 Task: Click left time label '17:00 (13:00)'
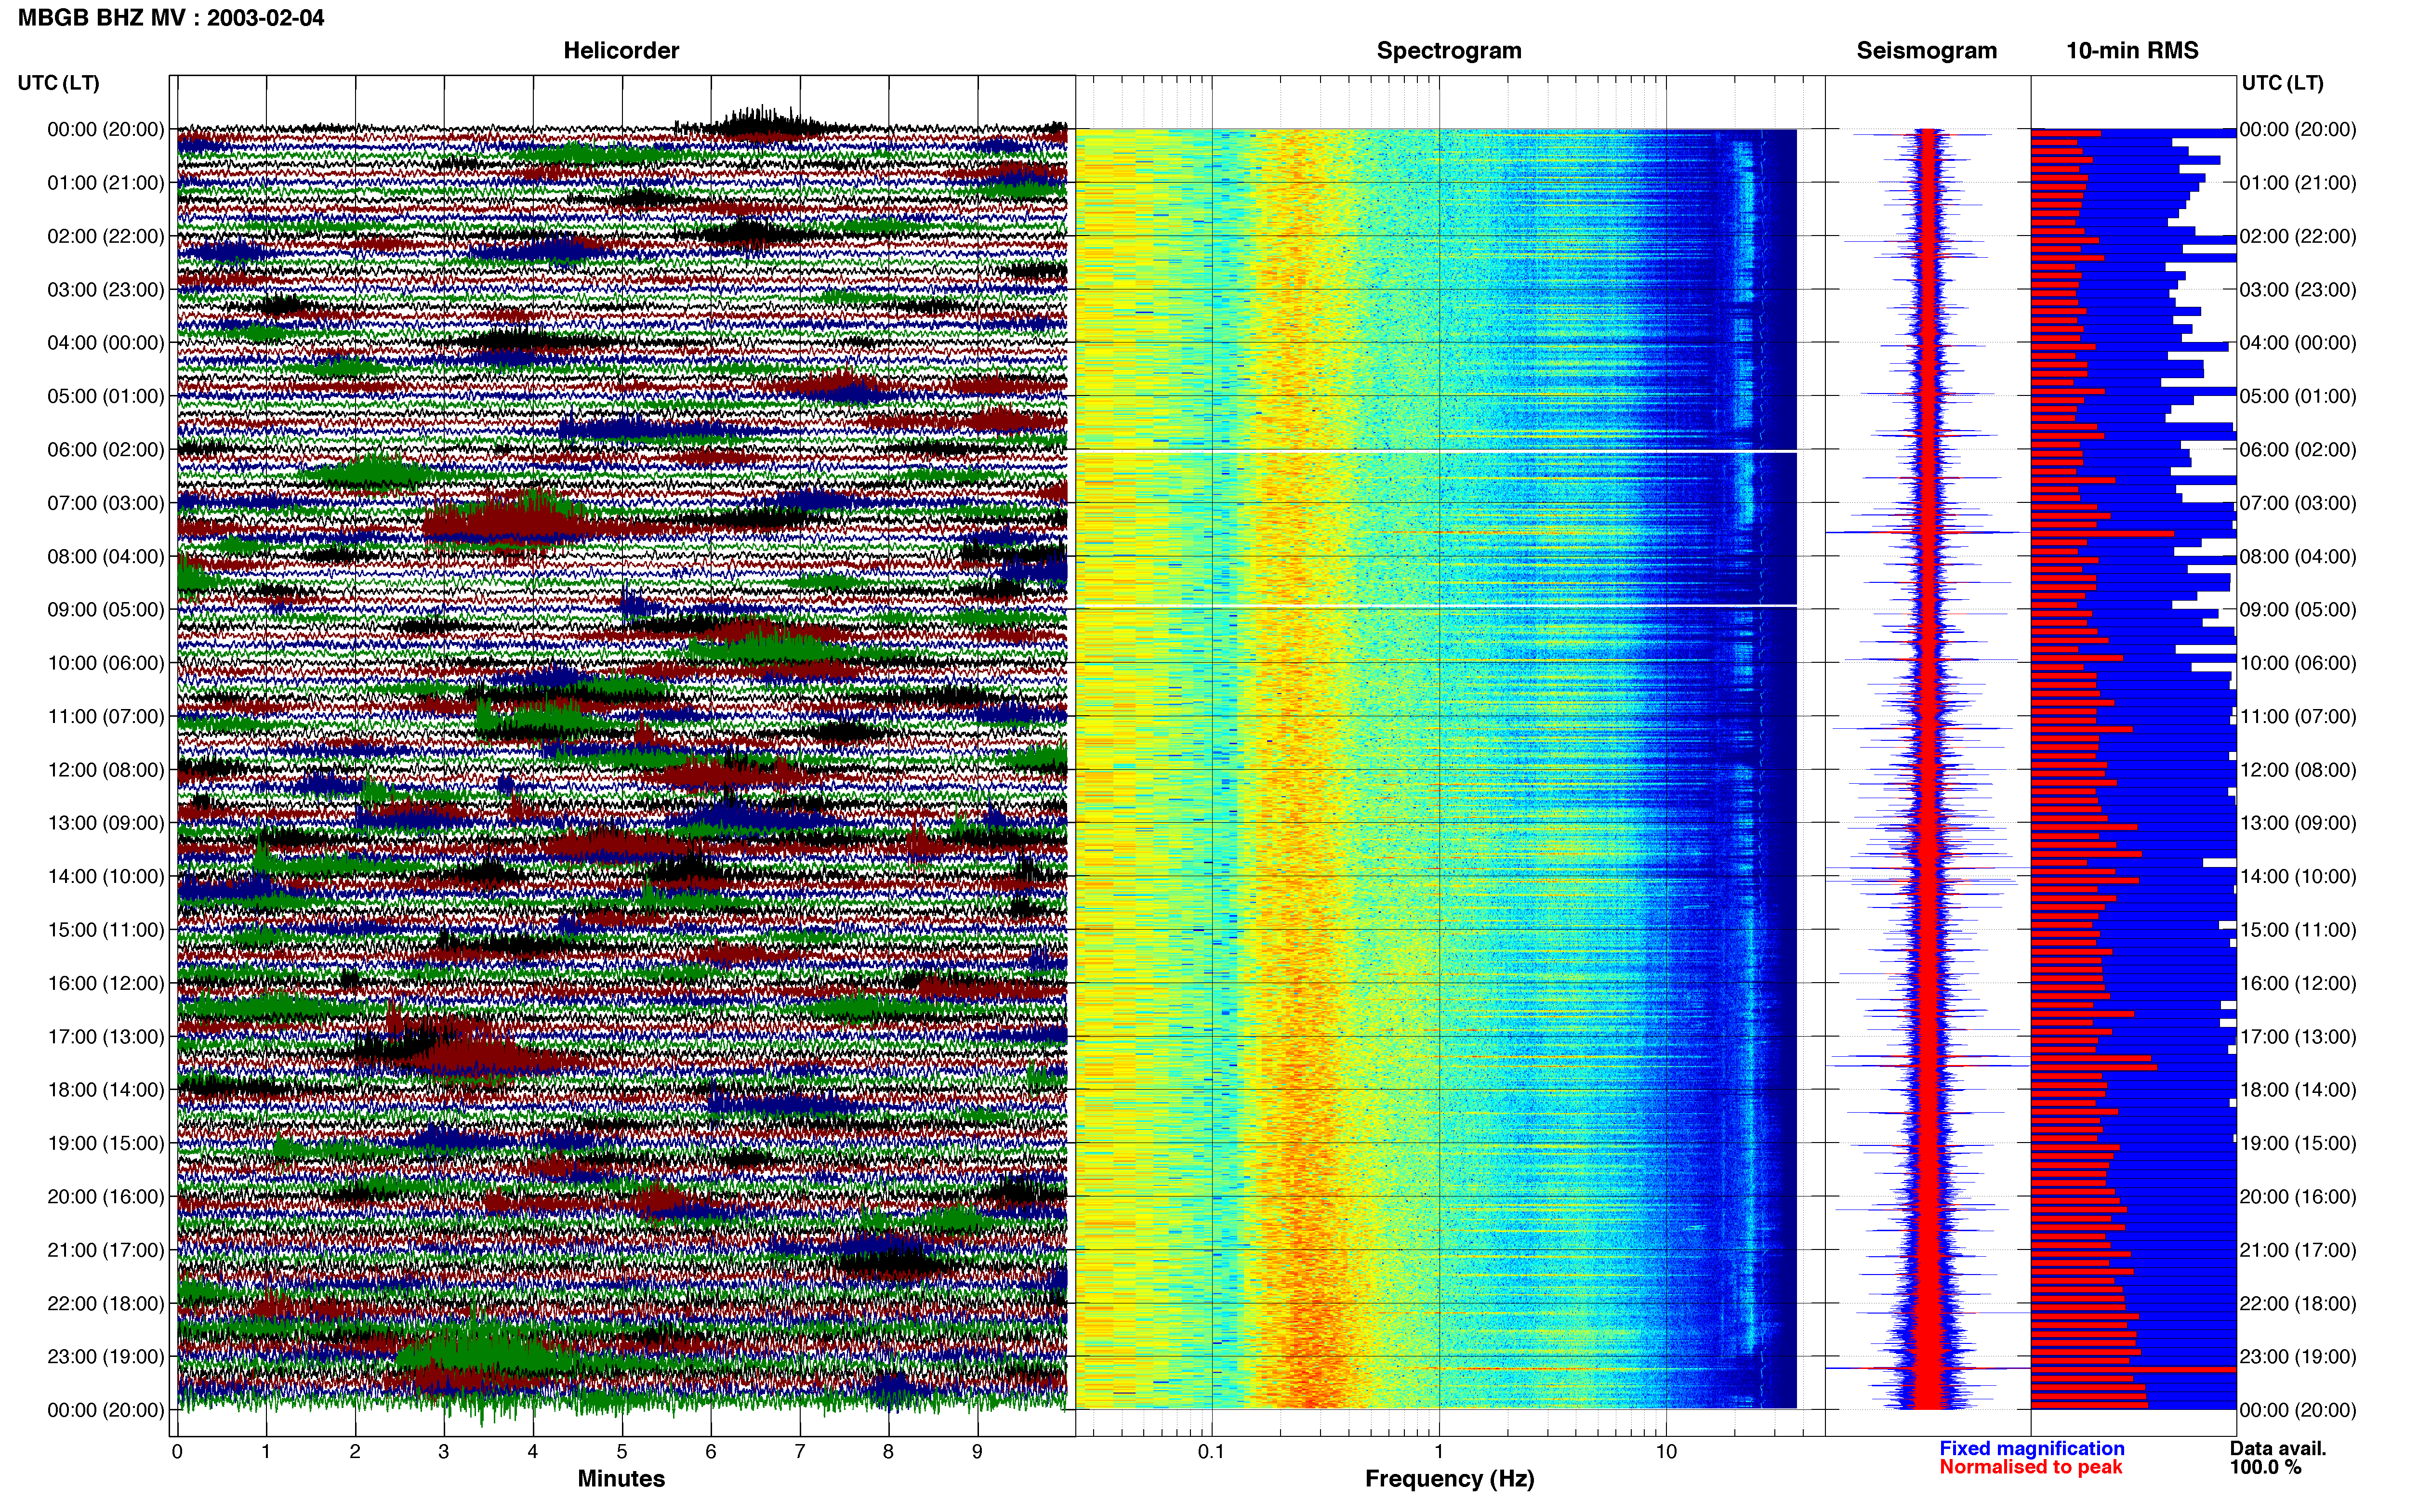pyautogui.click(x=105, y=1036)
